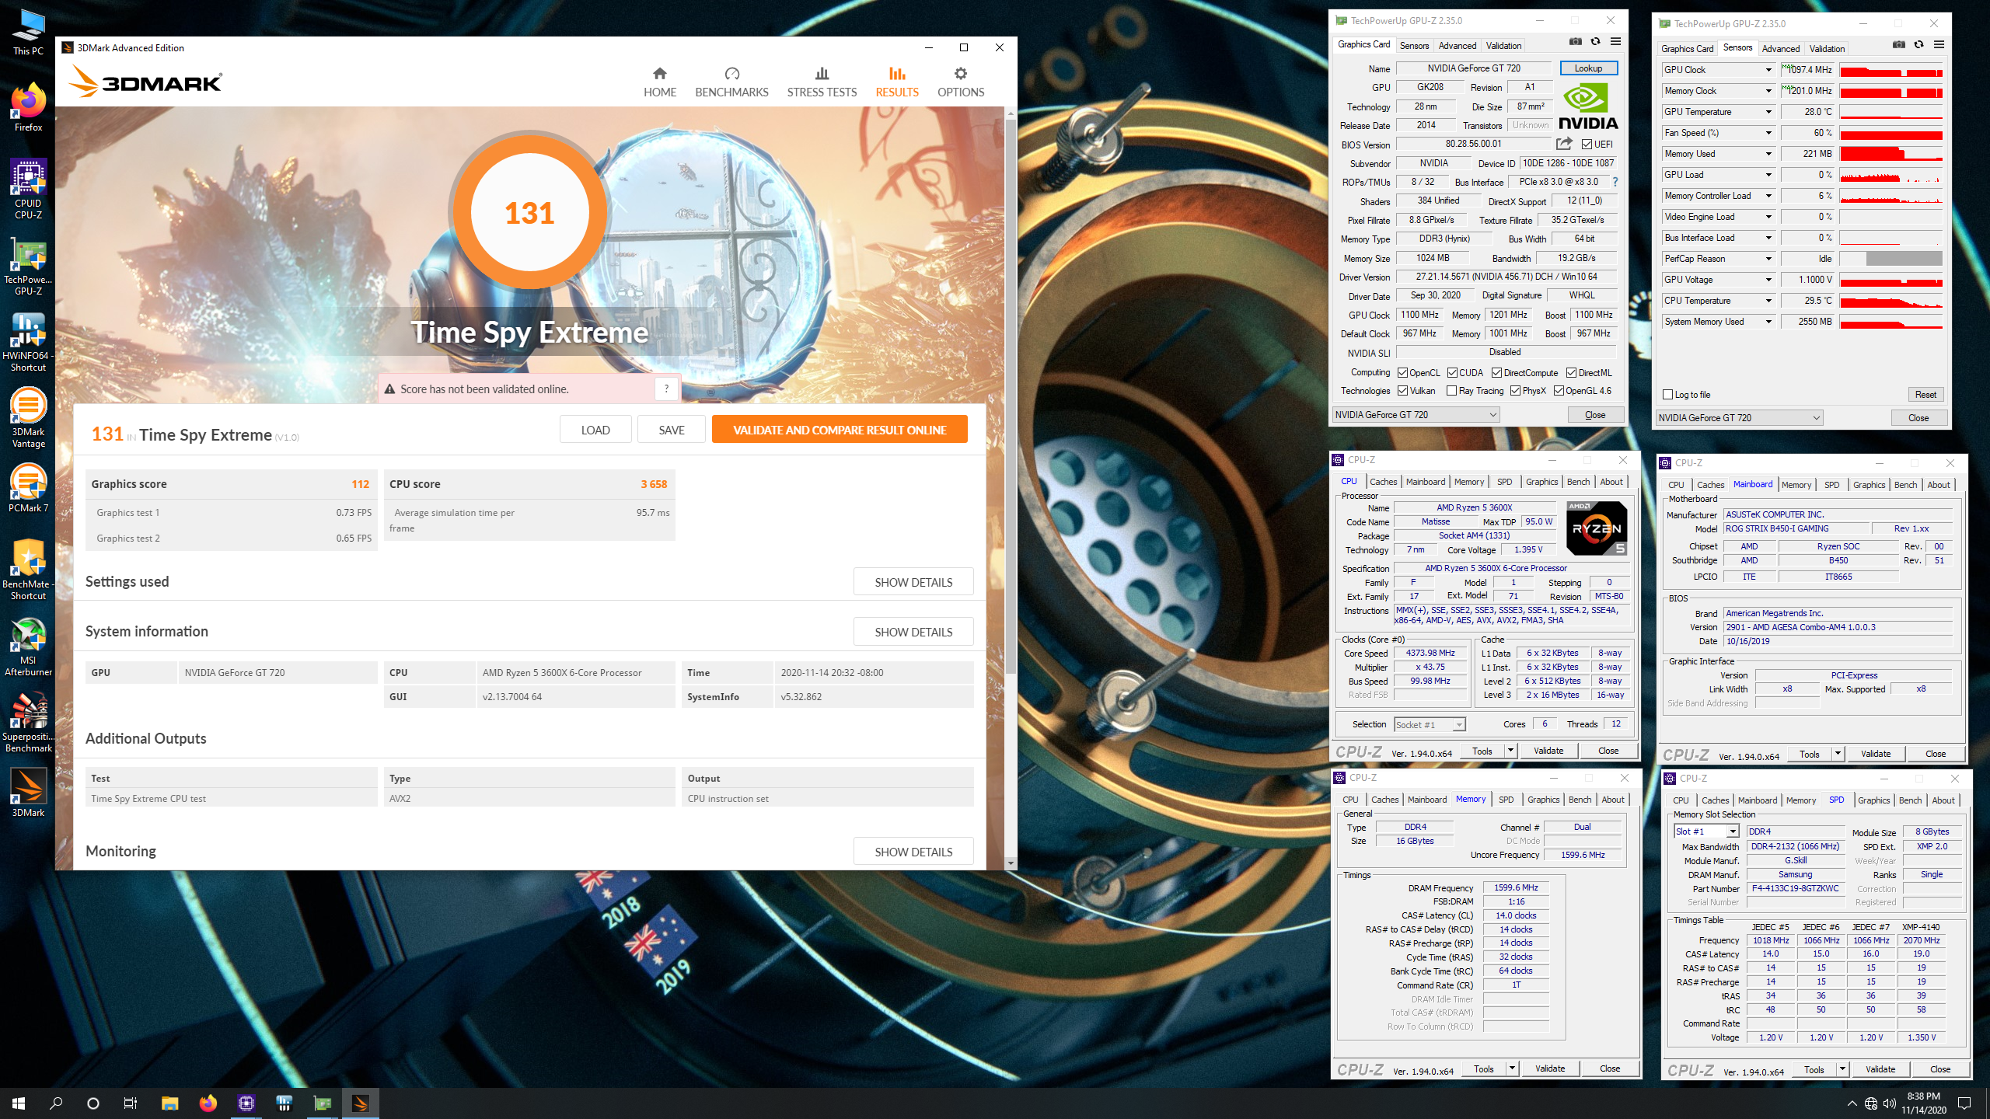Toggle the CUDA checkbox
1990x1119 pixels.
point(1451,373)
